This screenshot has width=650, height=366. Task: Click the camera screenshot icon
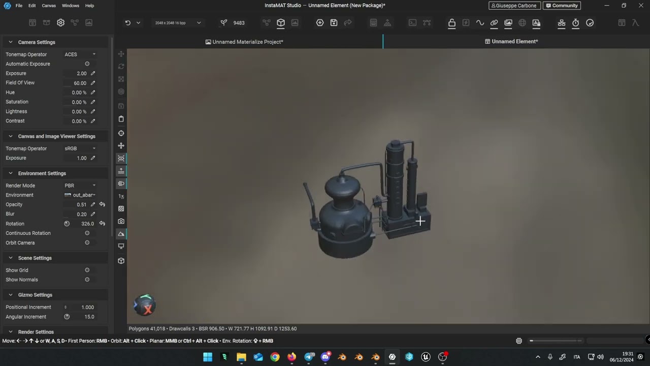[x=121, y=221]
